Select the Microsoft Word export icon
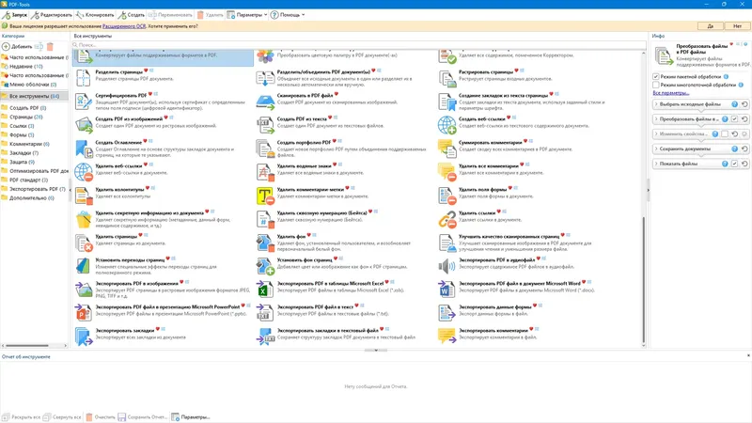Screen dimensions: 752x423 click(446, 290)
